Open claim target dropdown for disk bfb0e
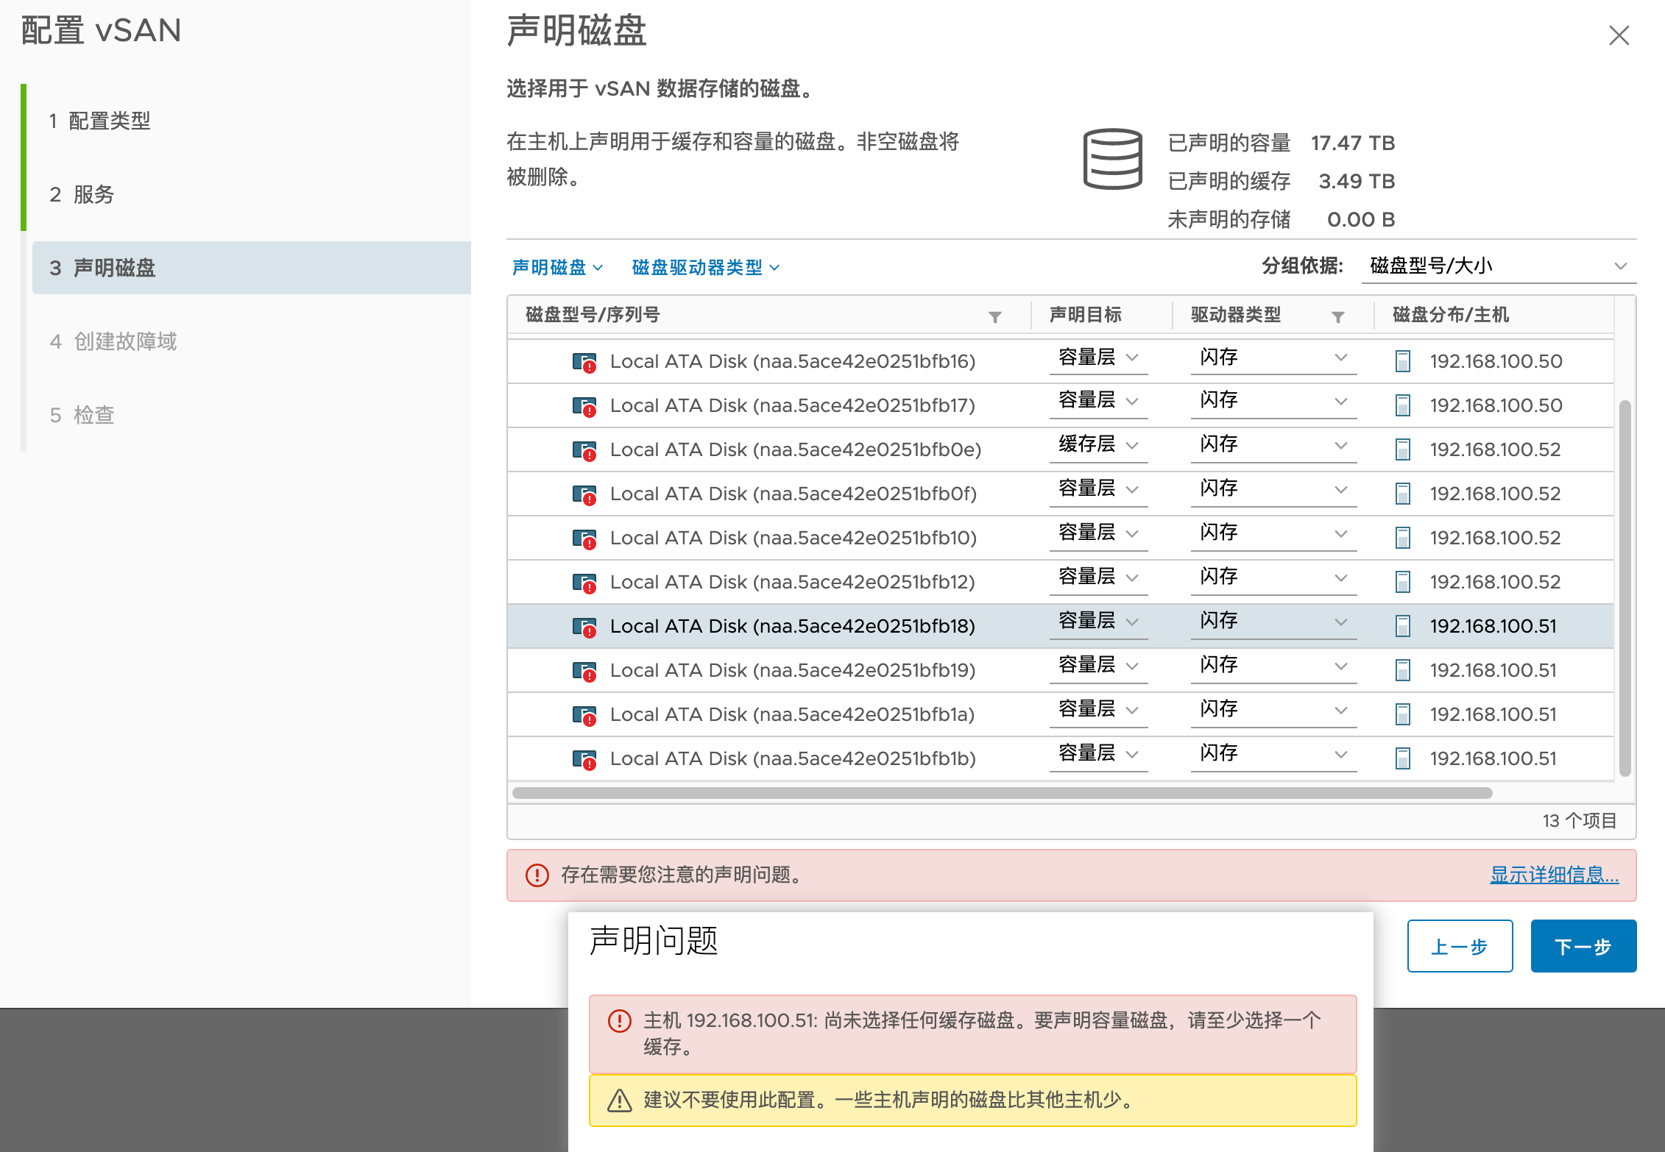Image resolution: width=1665 pixels, height=1152 pixels. point(1097,445)
